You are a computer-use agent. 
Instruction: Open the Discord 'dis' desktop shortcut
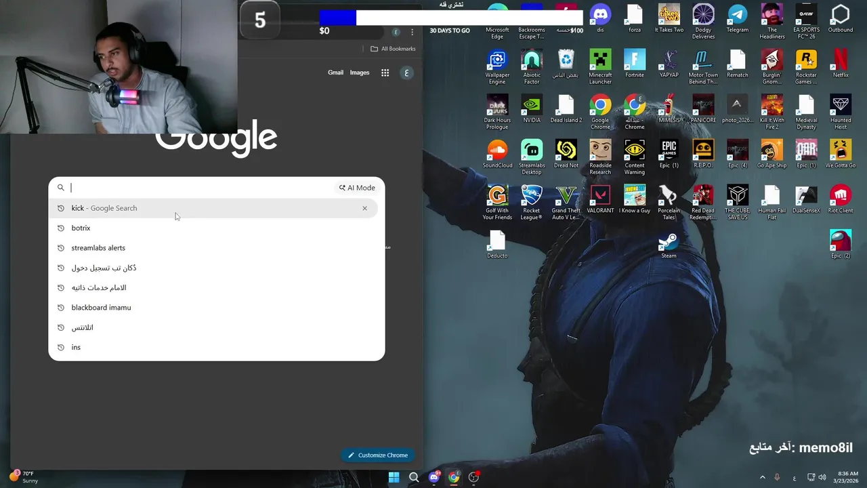(x=600, y=18)
